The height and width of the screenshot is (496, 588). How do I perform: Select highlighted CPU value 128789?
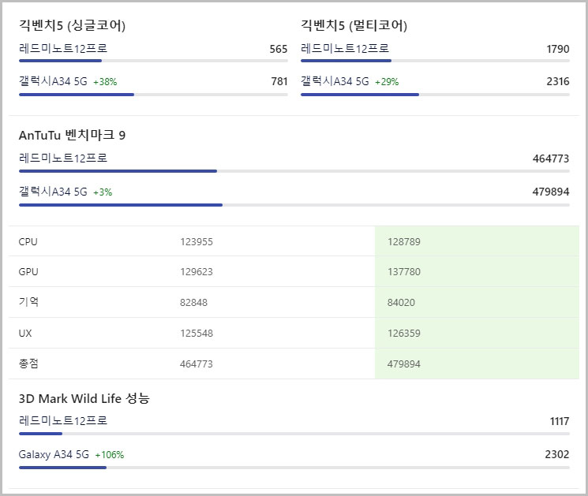404,242
